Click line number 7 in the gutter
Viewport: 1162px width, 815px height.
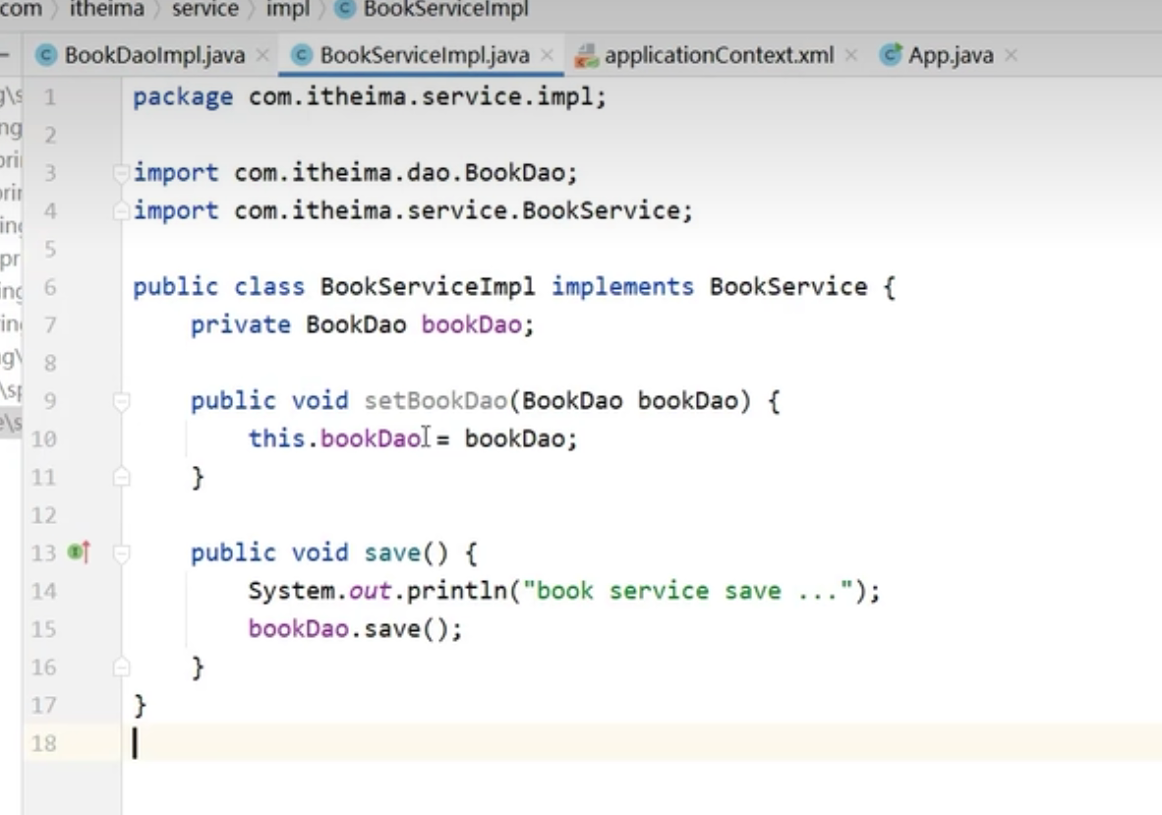click(x=49, y=325)
